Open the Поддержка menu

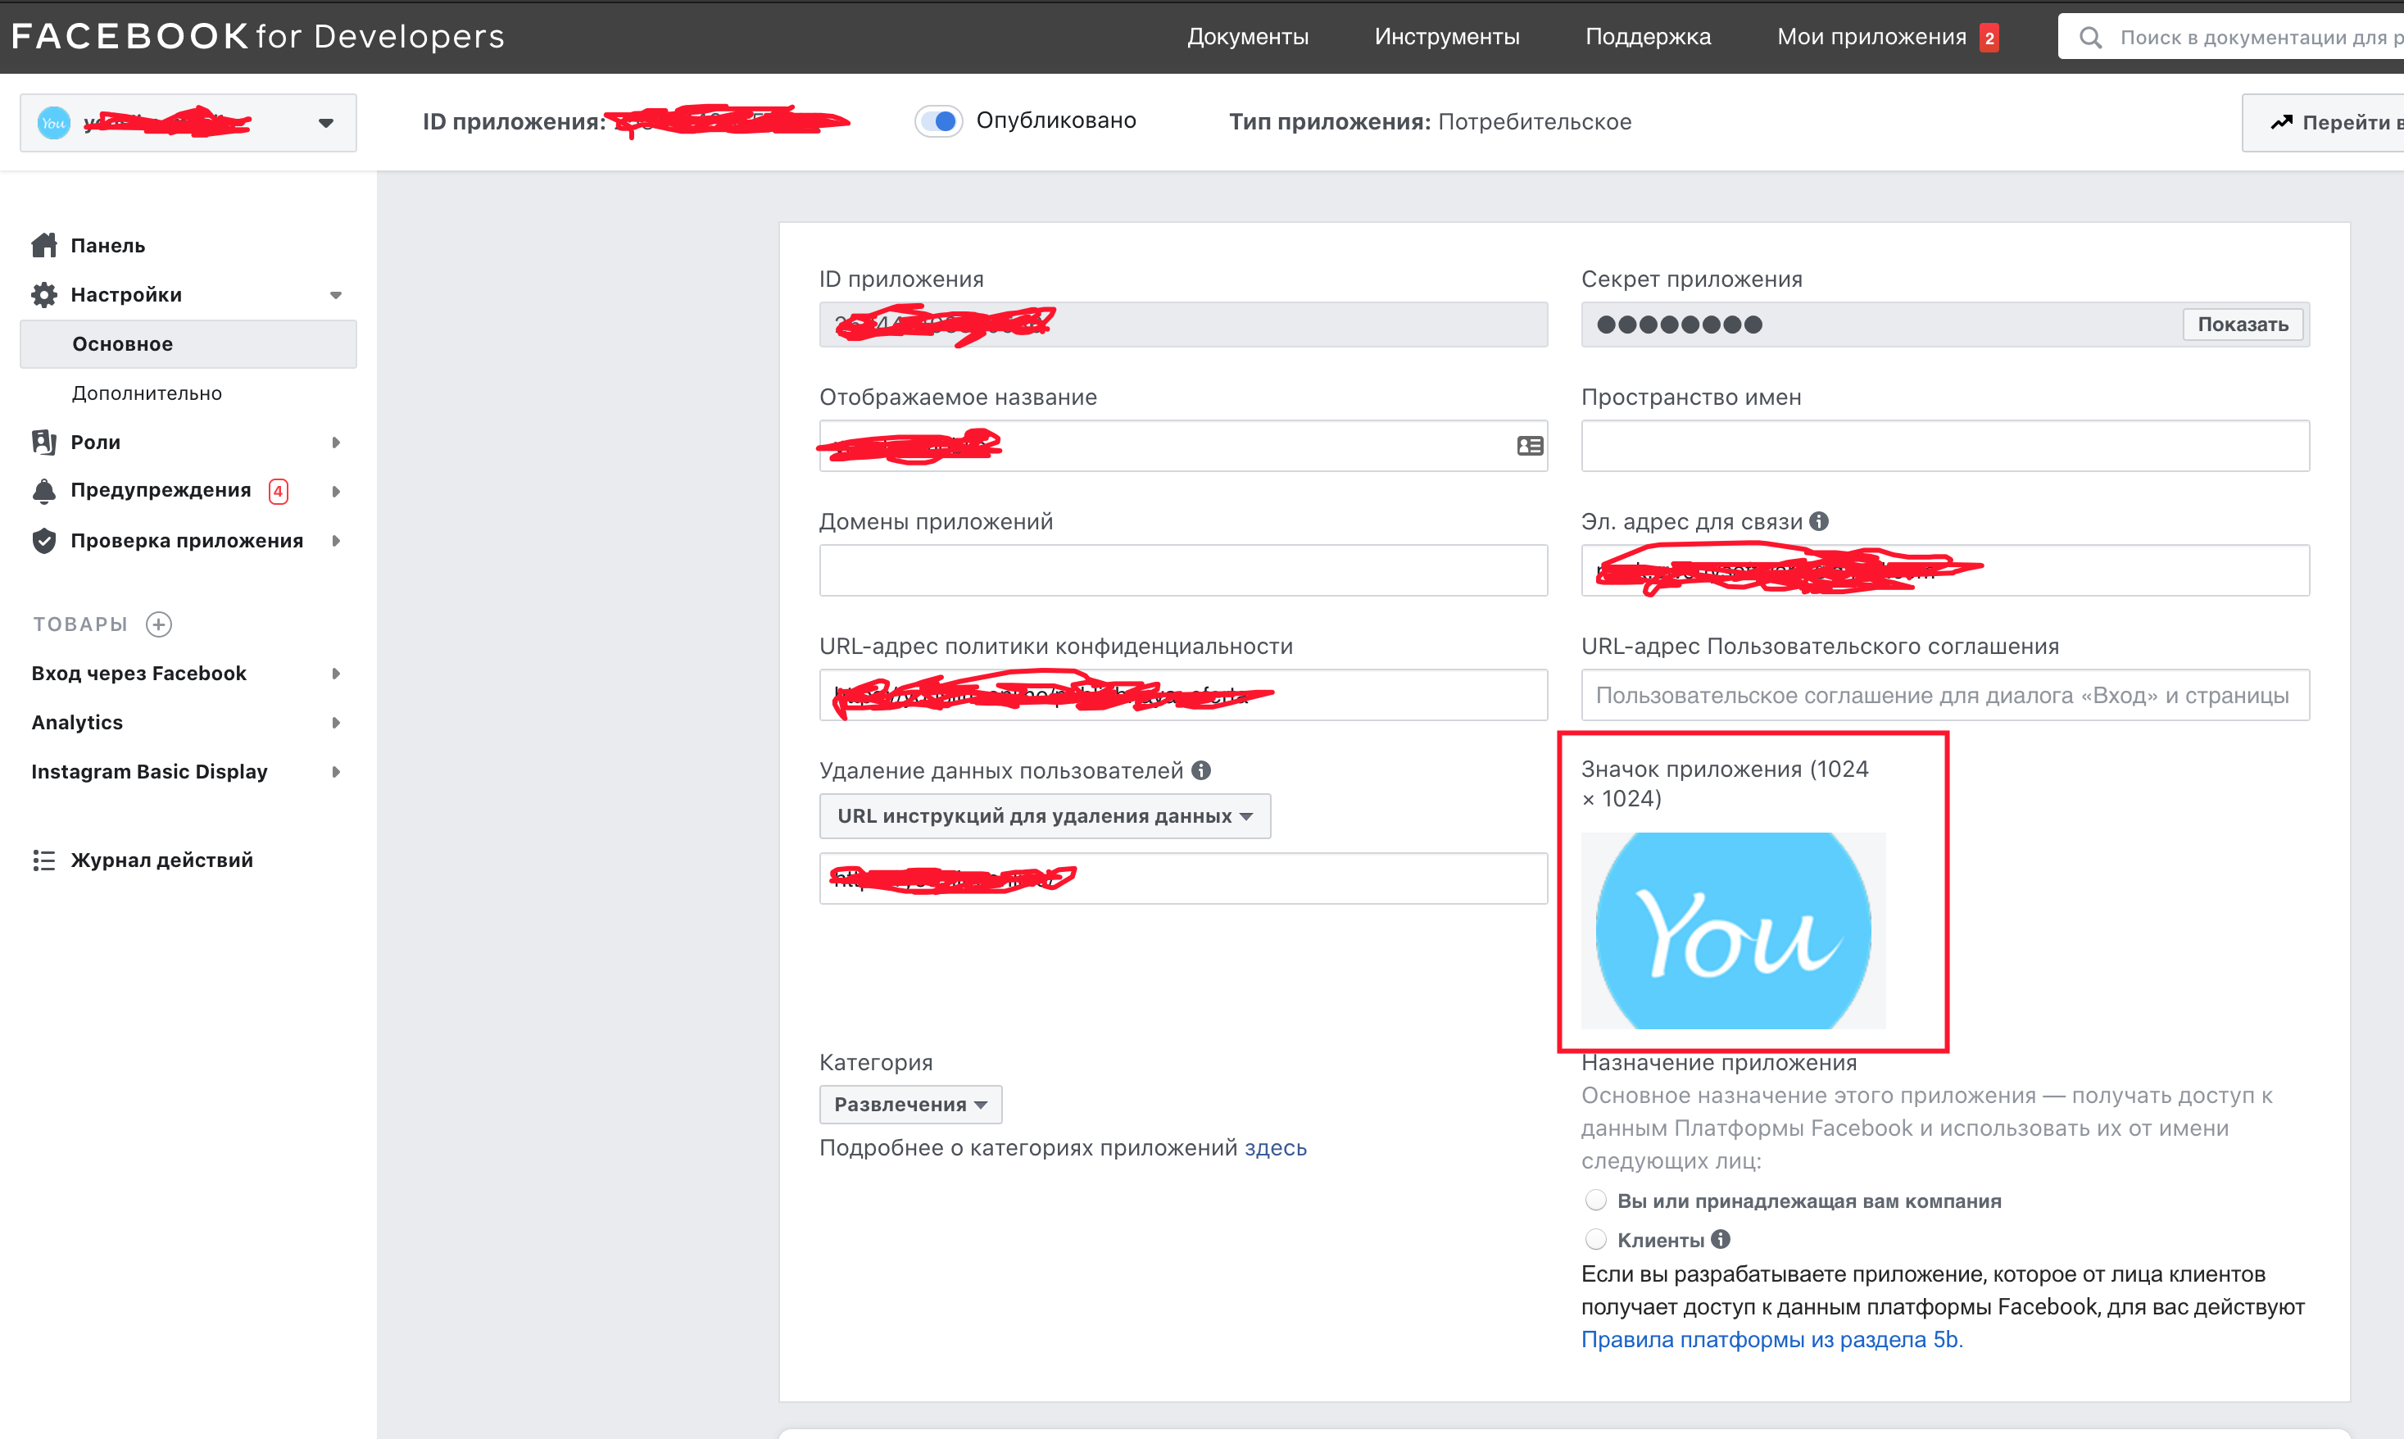coord(1648,37)
